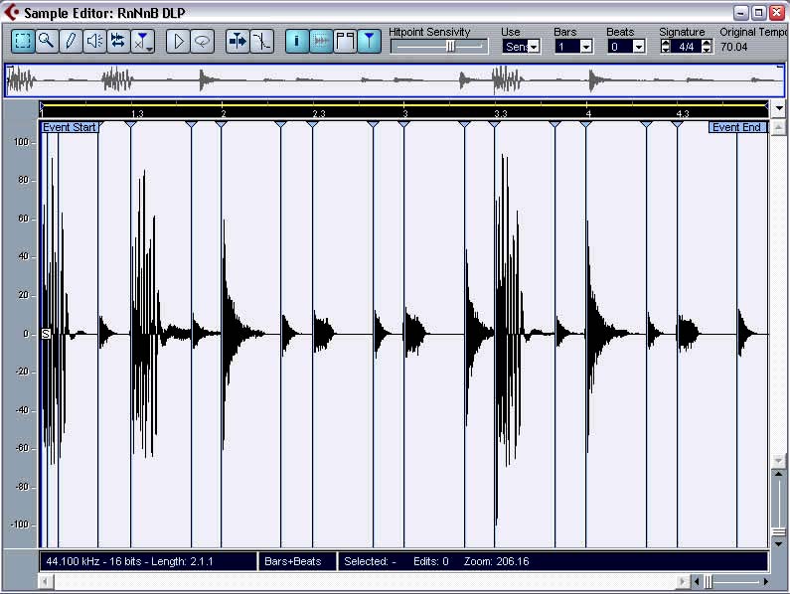Select the Time Warp arrows tool

click(117, 41)
